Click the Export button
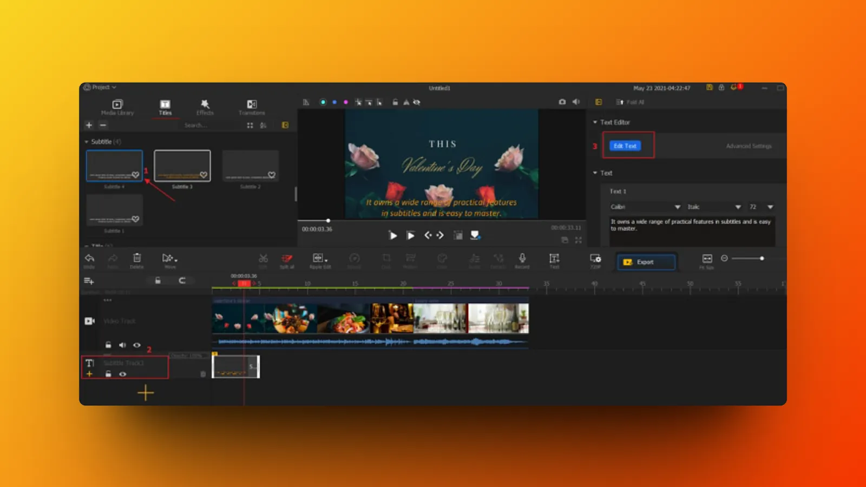The width and height of the screenshot is (866, 487). point(646,262)
